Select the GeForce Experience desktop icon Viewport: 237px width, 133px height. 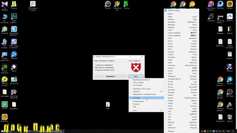click(4, 69)
